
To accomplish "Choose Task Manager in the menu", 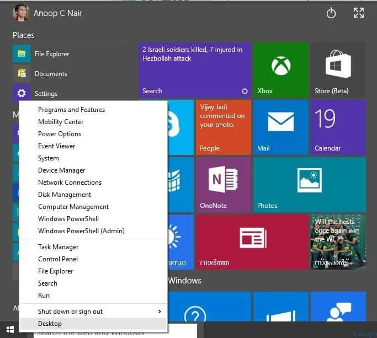I will pos(58,247).
